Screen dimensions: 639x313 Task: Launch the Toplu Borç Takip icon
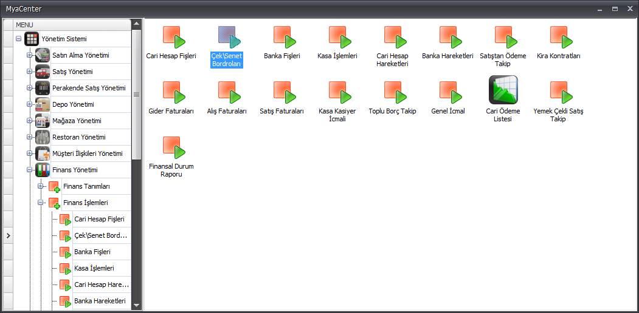tap(395, 92)
